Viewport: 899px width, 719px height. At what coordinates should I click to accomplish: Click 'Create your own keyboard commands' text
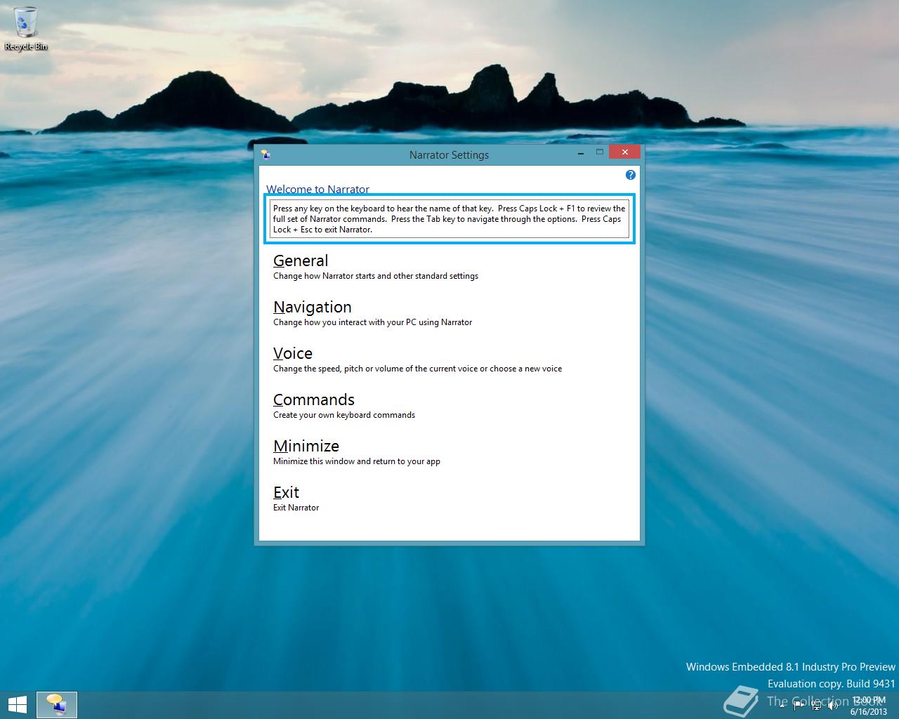pyautogui.click(x=344, y=415)
